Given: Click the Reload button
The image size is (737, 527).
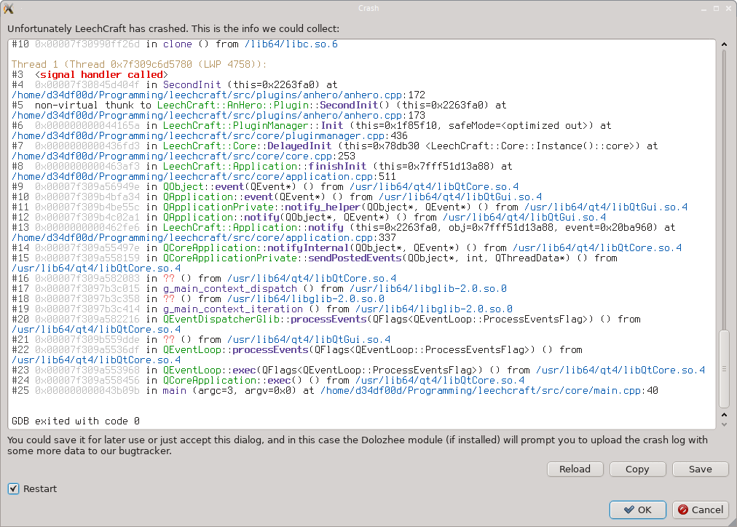Looking at the screenshot, I should click(x=575, y=469).
